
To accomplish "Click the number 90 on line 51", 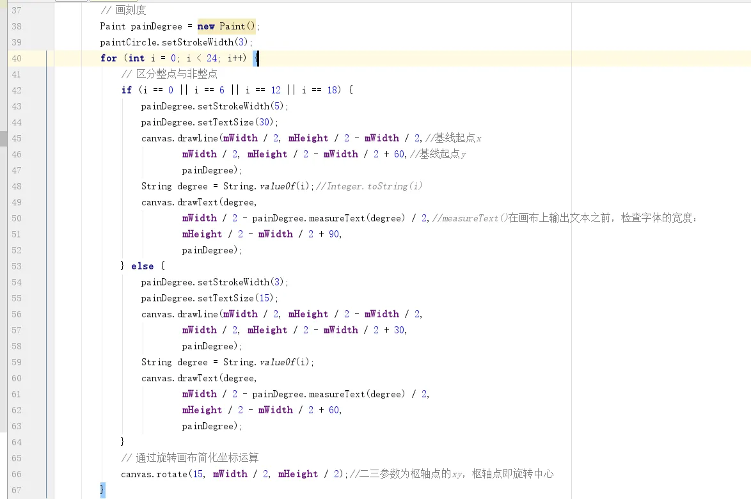I will click(x=334, y=234).
